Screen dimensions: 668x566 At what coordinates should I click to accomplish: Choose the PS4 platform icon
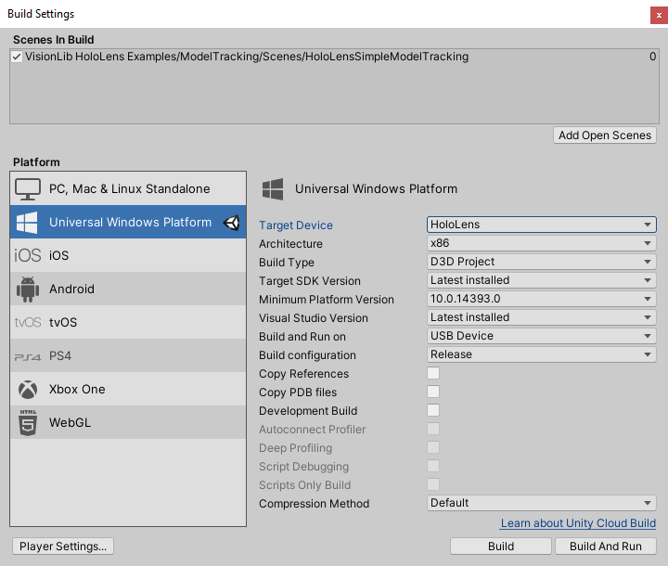click(28, 356)
